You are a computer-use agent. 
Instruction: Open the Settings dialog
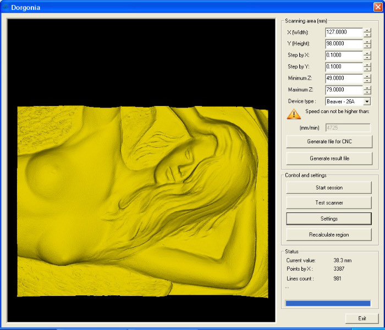pos(329,219)
